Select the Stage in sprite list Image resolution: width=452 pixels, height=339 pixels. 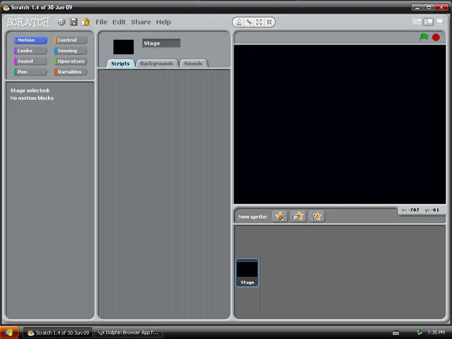pyautogui.click(x=247, y=273)
